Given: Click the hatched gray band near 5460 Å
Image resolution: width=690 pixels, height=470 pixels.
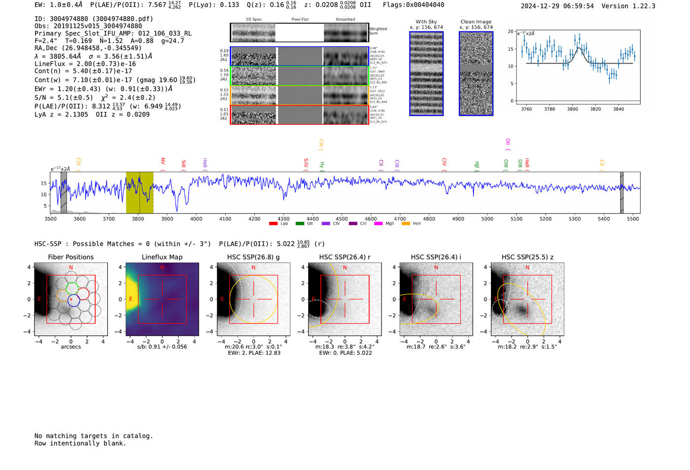Looking at the screenshot, I should 621,193.
